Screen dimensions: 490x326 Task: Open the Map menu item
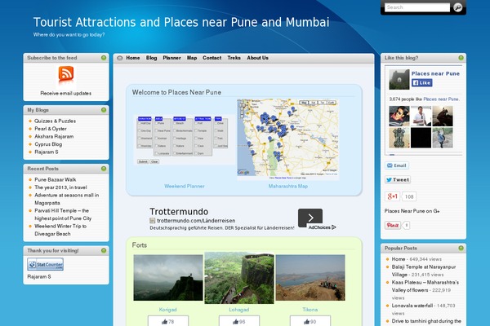point(192,58)
